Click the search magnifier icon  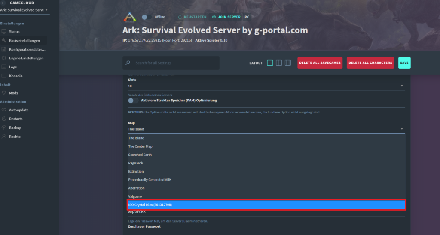128,63
